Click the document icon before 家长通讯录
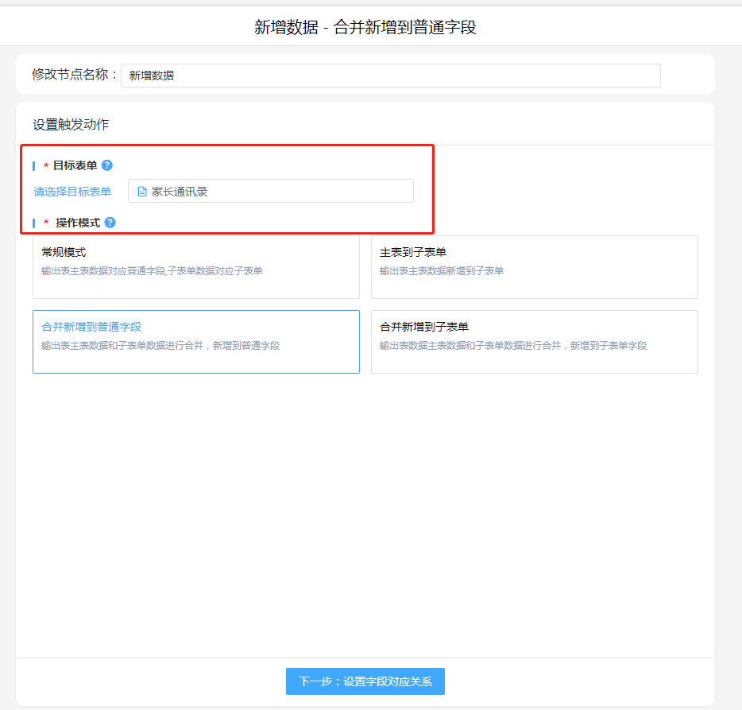The width and height of the screenshot is (742, 710). [142, 192]
